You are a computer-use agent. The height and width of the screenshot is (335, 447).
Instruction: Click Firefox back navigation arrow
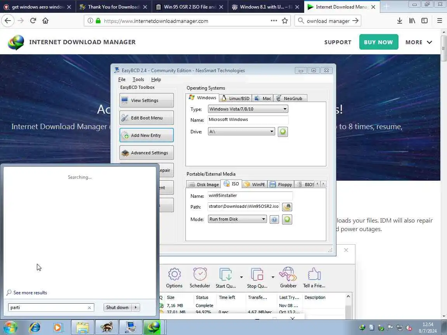8,21
